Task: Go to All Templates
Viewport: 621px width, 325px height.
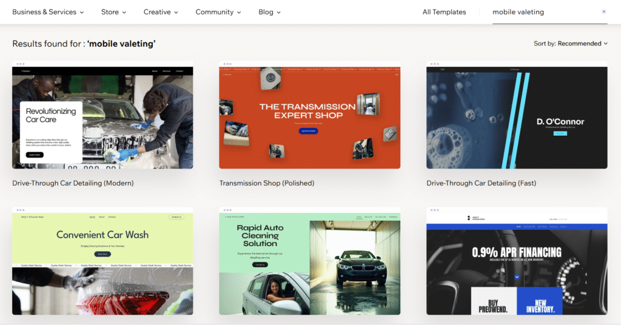Action: click(x=444, y=12)
